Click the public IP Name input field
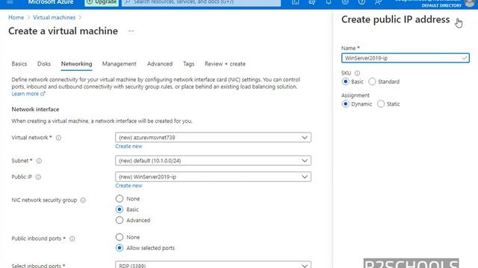Image resolution: width=478 pixels, height=268 pixels. 405,58
